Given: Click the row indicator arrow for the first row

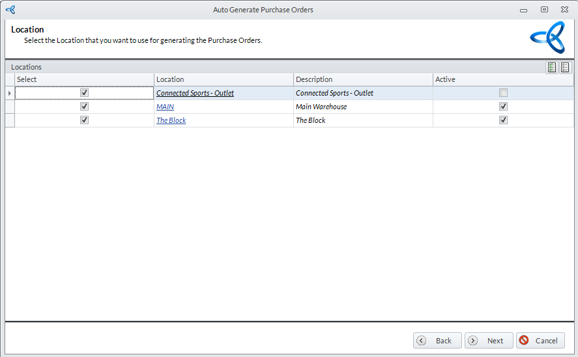Looking at the screenshot, I should (x=9, y=93).
